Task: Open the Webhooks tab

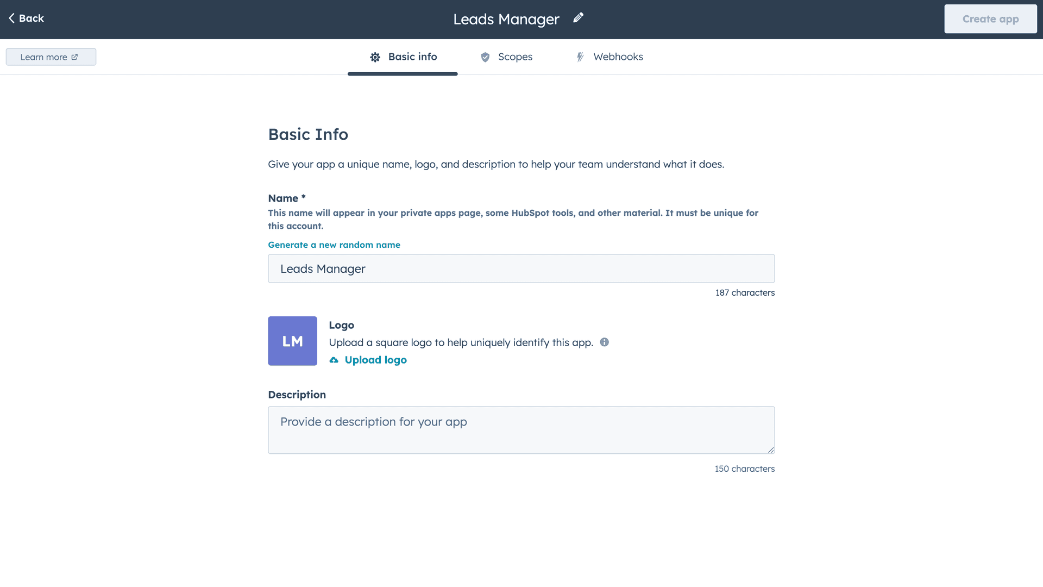Action: (x=618, y=57)
